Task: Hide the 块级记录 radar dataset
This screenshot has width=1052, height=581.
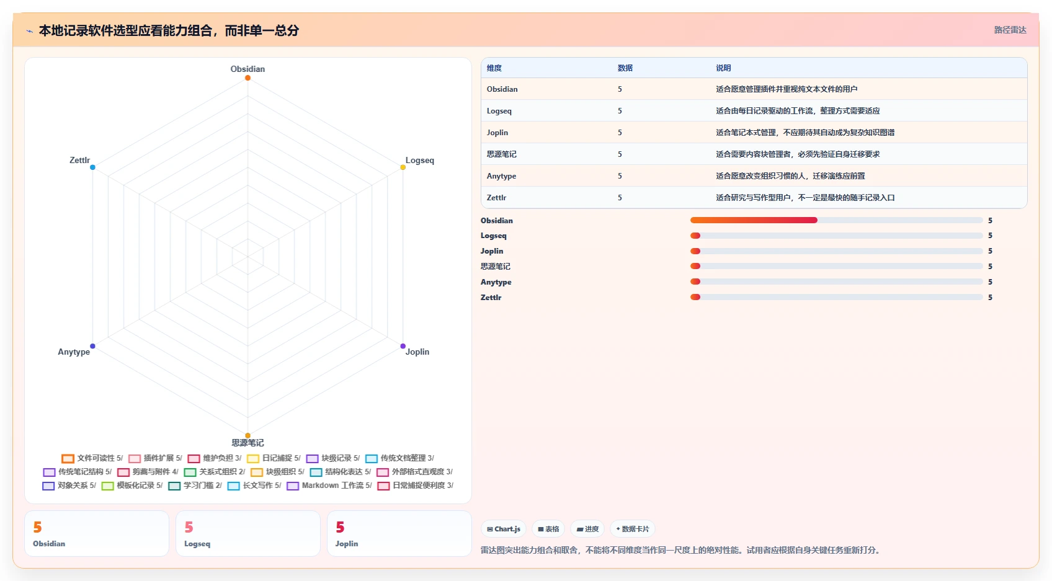Action: click(332, 458)
